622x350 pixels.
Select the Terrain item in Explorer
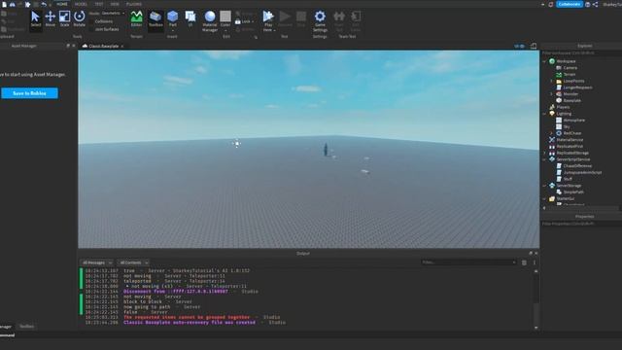tap(569, 74)
